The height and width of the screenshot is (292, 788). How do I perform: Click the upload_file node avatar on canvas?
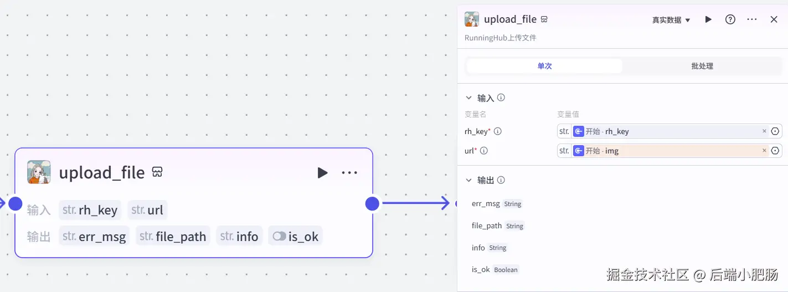point(39,172)
